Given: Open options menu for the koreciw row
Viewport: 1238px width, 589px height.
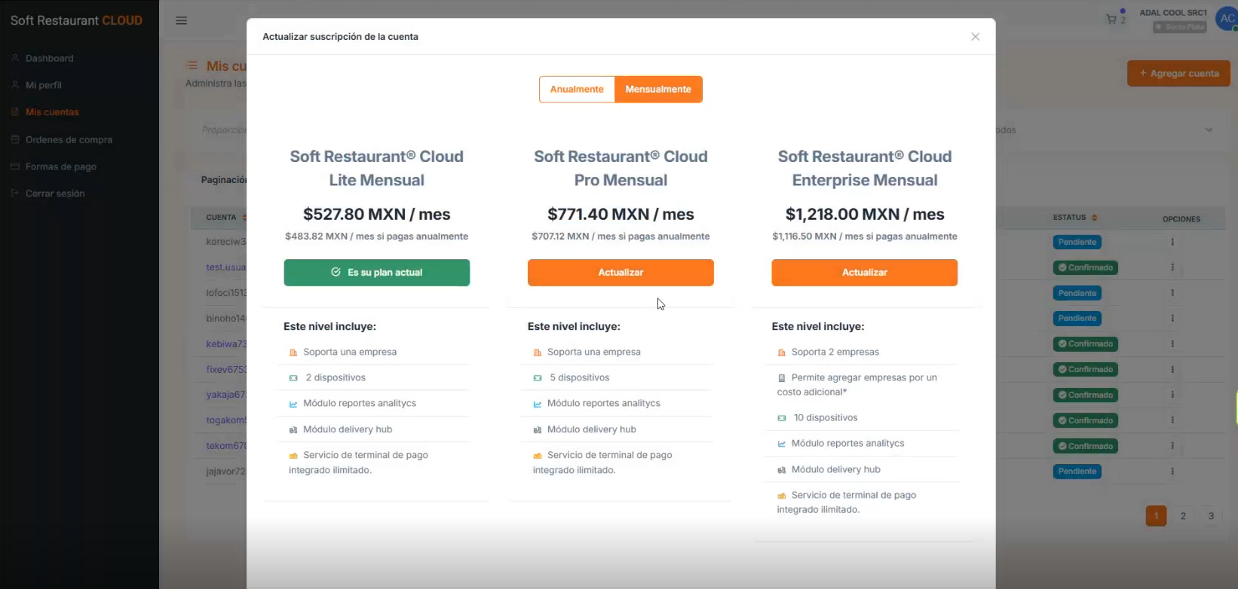Looking at the screenshot, I should tap(1172, 242).
